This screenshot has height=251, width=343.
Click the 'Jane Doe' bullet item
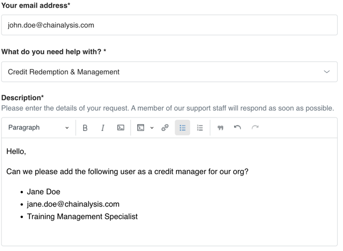(x=44, y=191)
